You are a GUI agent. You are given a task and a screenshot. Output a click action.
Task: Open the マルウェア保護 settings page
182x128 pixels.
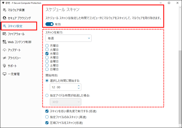16,10
